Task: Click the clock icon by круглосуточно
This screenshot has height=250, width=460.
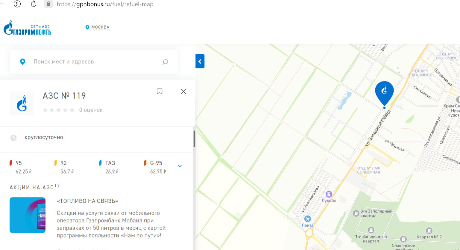Action: point(13,138)
